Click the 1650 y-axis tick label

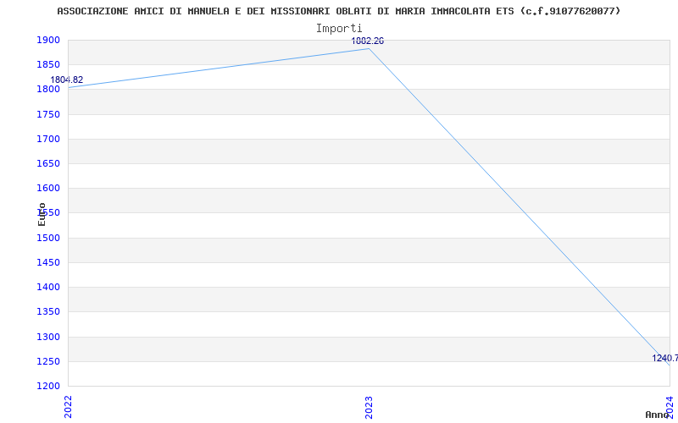48,163
